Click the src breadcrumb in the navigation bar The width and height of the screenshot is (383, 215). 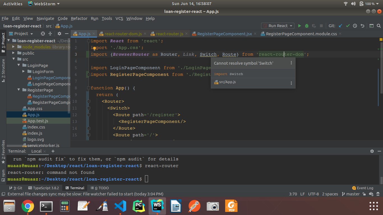pos(49,26)
